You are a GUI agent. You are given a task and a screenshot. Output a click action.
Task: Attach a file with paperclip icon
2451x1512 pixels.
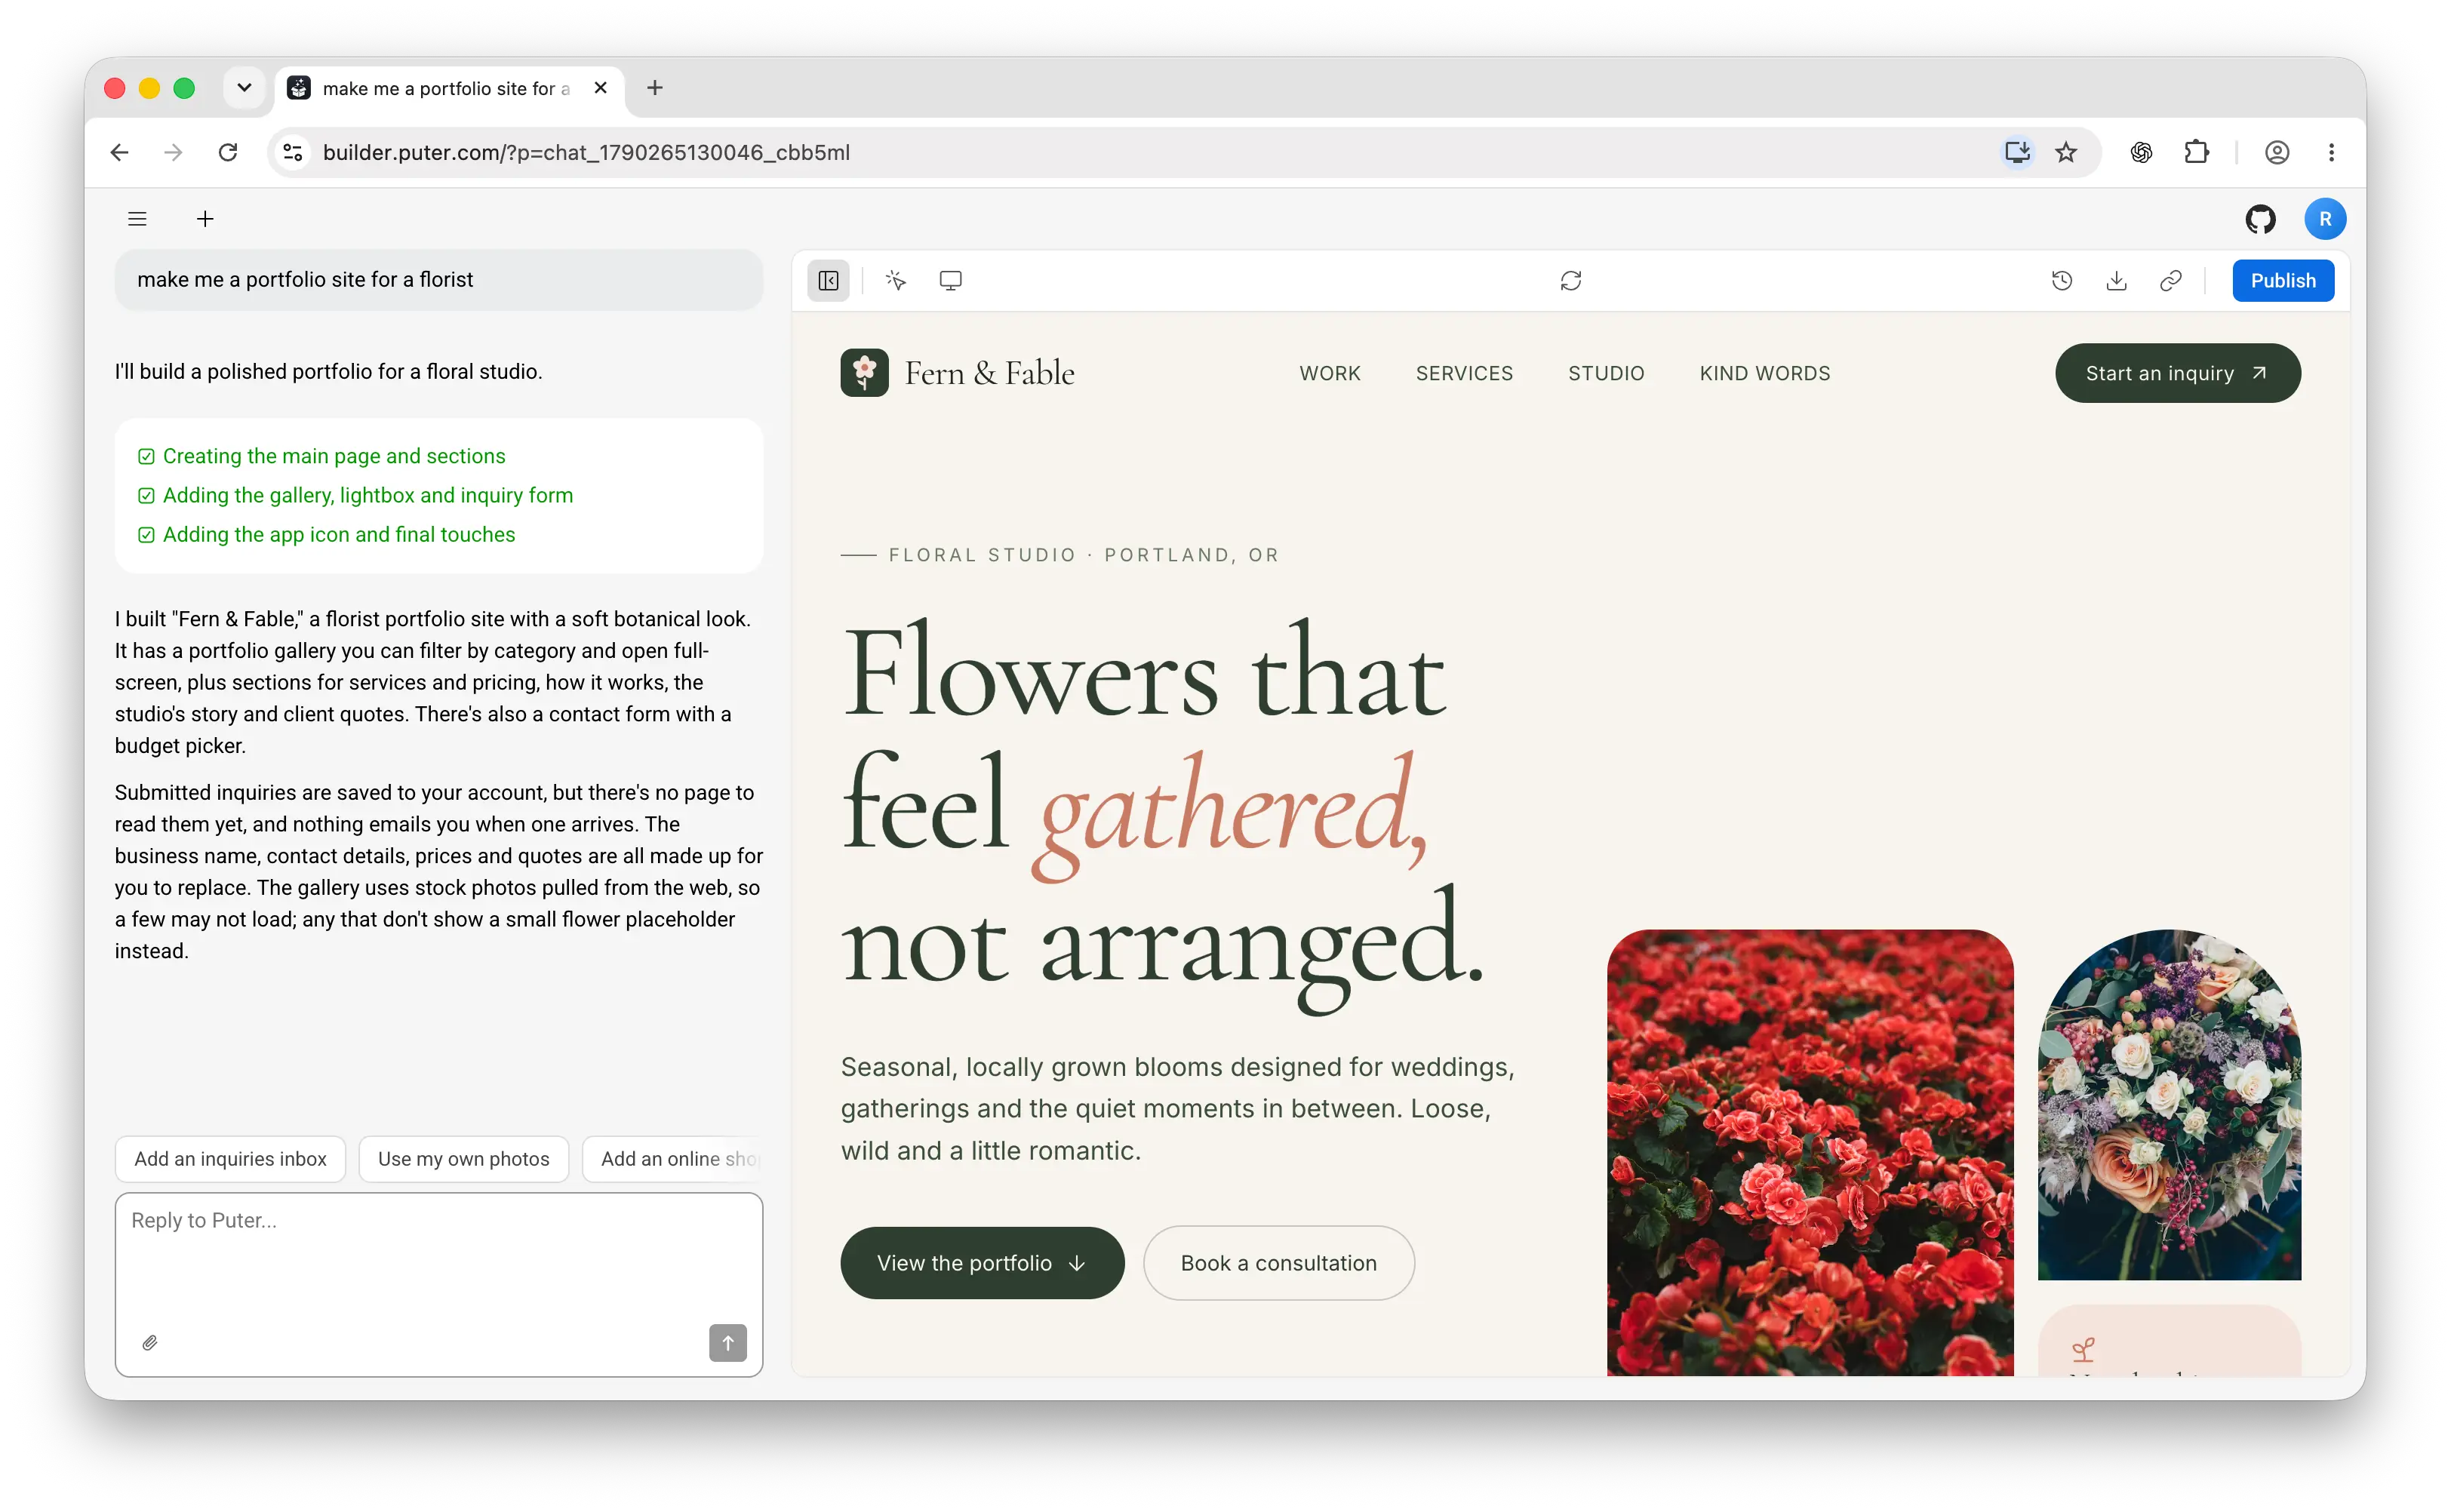point(150,1342)
